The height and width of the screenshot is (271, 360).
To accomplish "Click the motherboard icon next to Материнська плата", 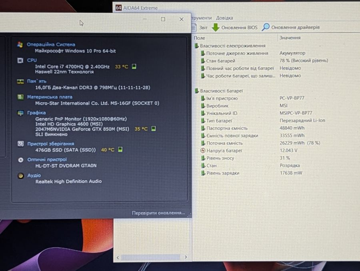I will point(20,97).
